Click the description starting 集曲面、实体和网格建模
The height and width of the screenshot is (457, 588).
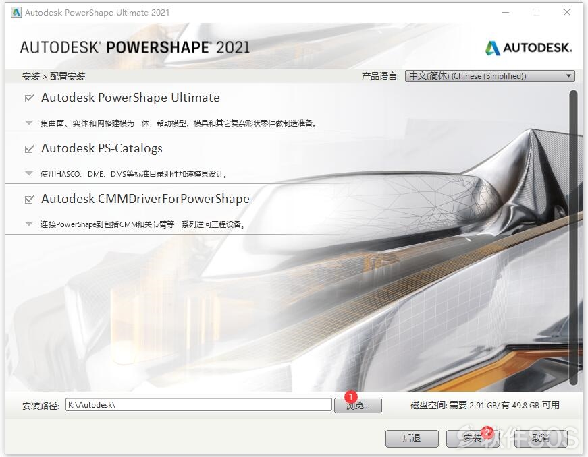coord(178,123)
